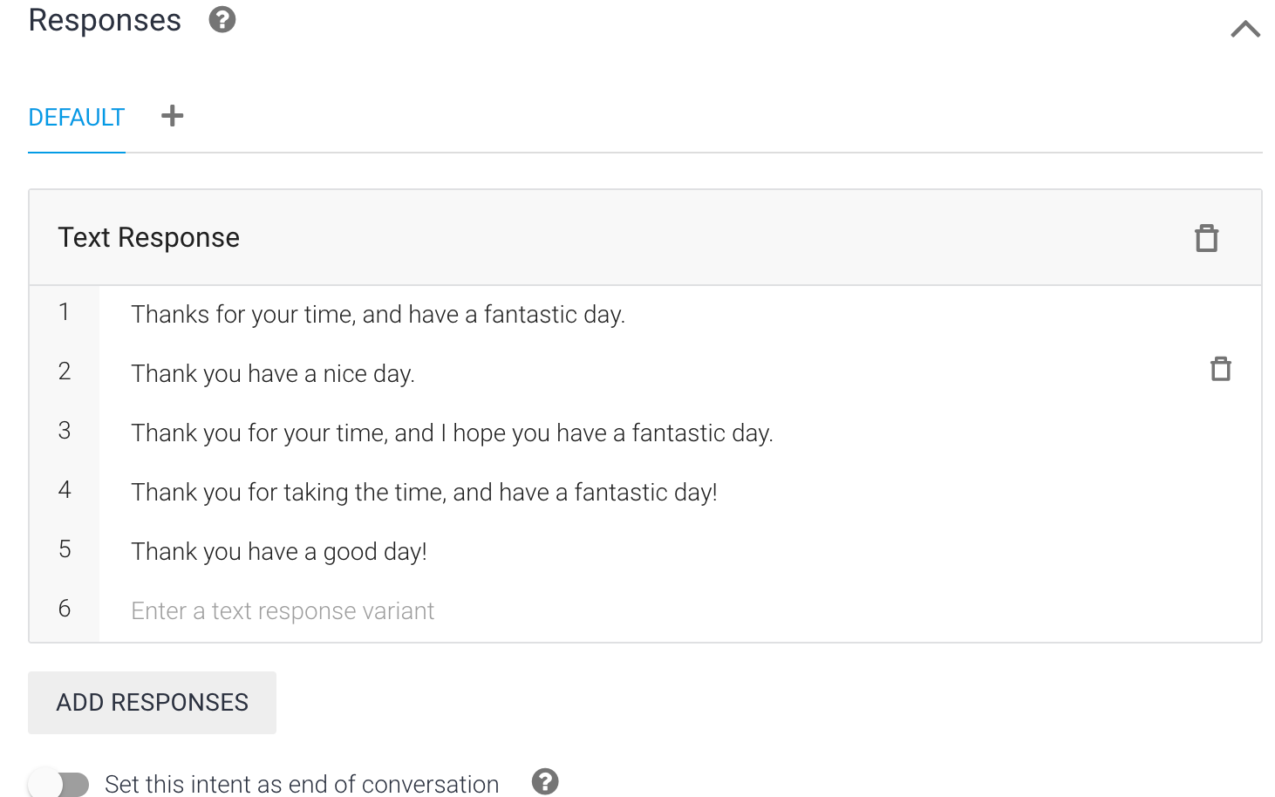Click row number 6 next to the empty variant

click(65, 609)
